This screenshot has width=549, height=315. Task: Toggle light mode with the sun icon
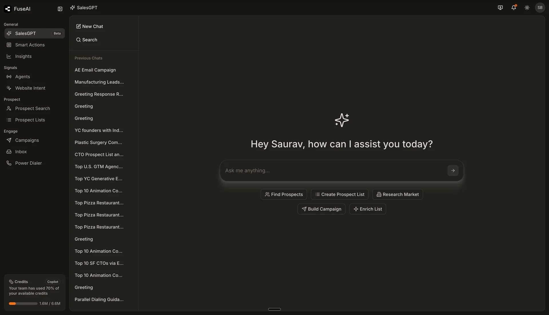(527, 8)
